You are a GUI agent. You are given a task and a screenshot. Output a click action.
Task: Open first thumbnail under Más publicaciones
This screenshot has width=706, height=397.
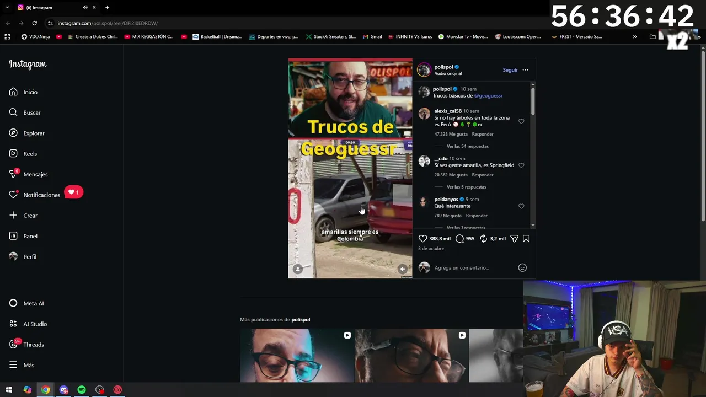coord(297,355)
